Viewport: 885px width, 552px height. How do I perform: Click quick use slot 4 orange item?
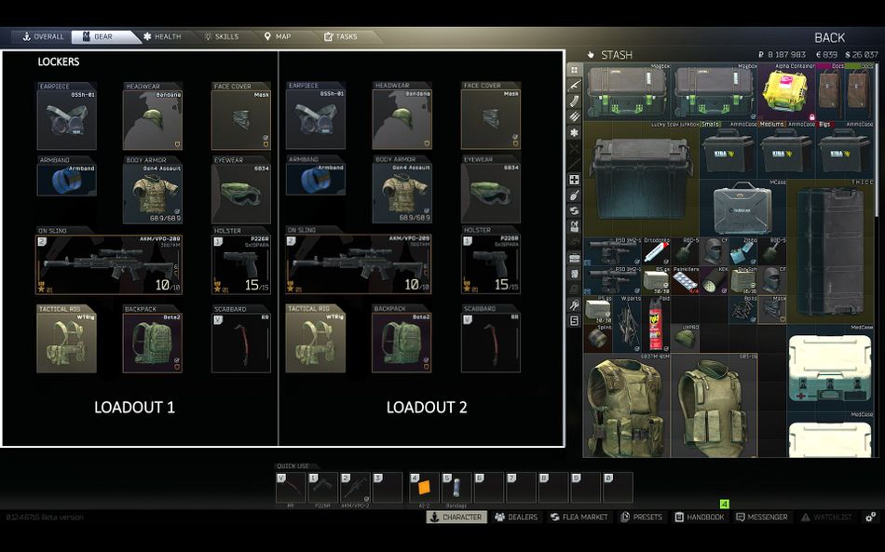(424, 488)
